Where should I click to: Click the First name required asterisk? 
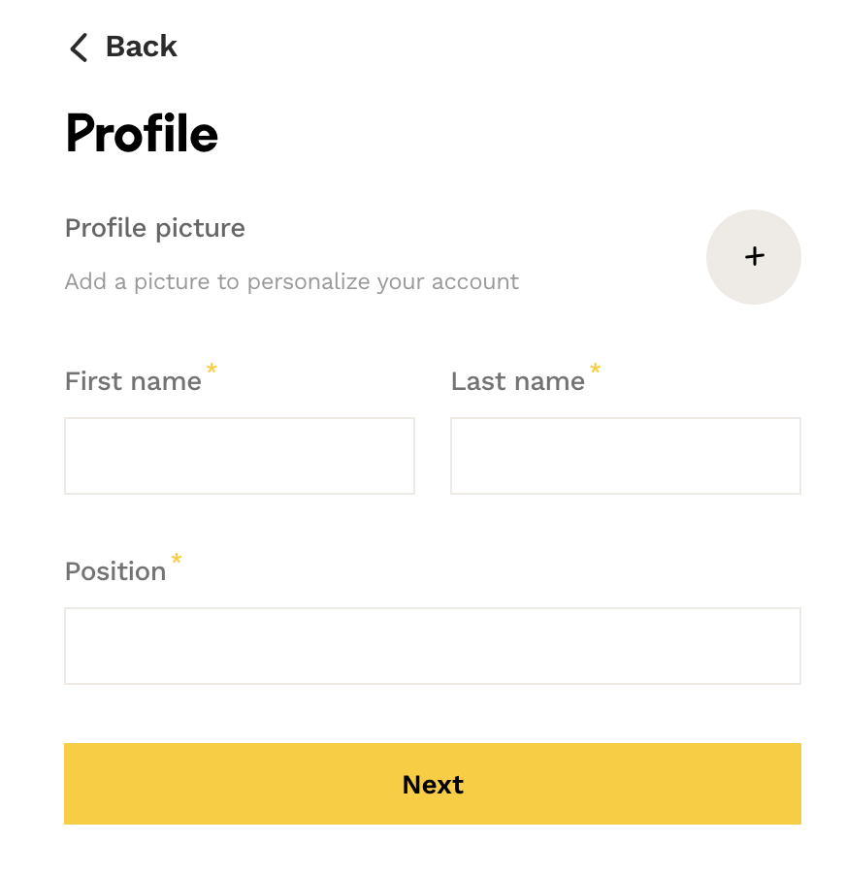click(x=211, y=370)
